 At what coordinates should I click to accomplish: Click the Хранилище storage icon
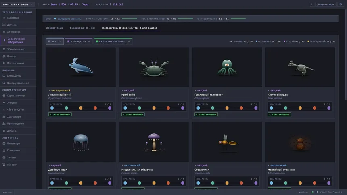coord(4,117)
